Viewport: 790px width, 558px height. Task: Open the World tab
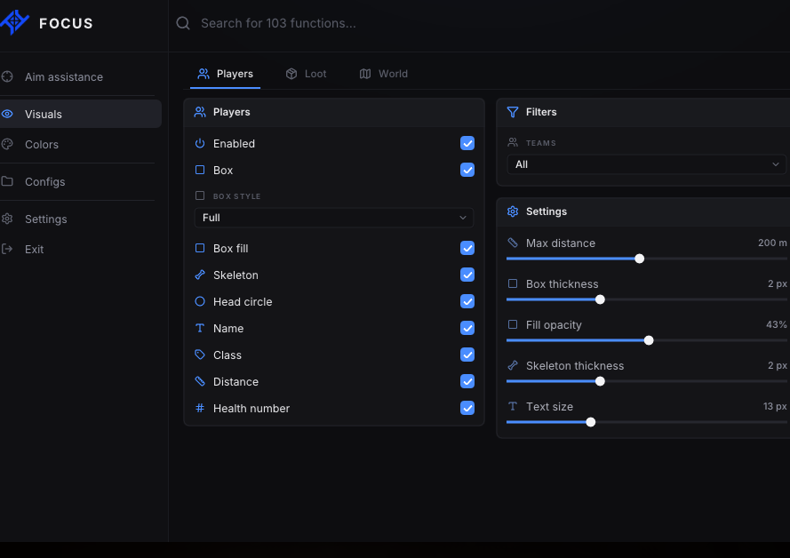[384, 74]
